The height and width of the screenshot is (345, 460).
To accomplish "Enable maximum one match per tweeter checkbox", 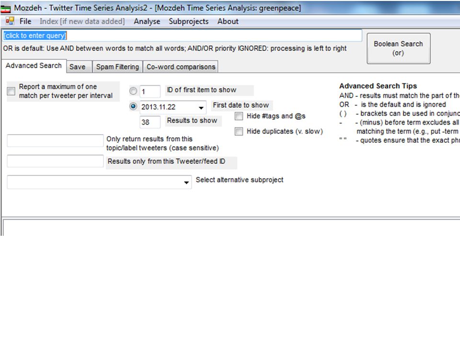I will coord(11,91).
